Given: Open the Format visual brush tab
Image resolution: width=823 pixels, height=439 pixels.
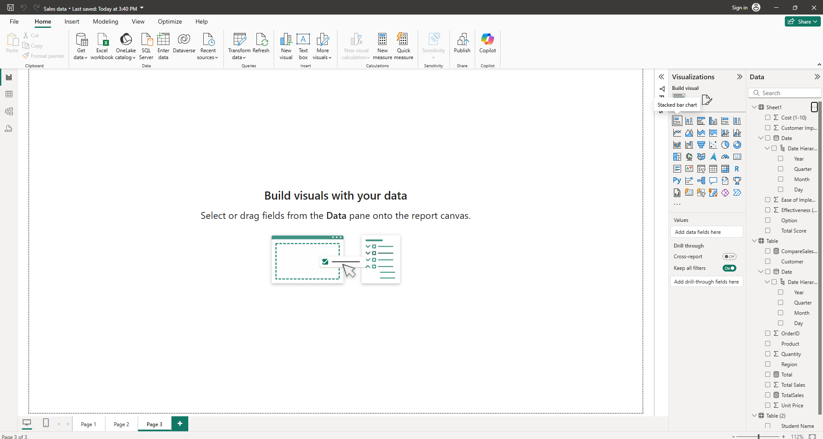Looking at the screenshot, I should click(707, 100).
